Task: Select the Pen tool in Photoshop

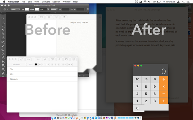Action: click(x=3, y=74)
